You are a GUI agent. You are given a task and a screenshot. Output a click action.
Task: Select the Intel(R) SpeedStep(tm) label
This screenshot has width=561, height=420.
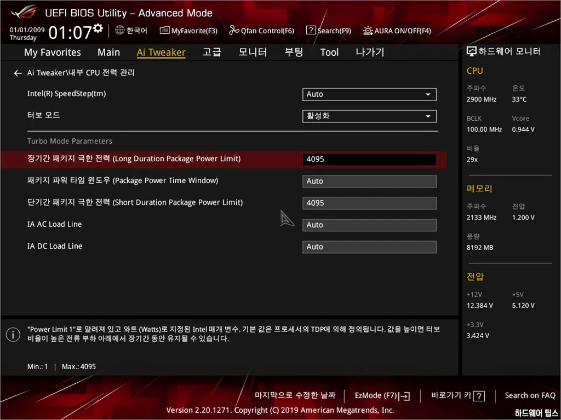point(66,94)
